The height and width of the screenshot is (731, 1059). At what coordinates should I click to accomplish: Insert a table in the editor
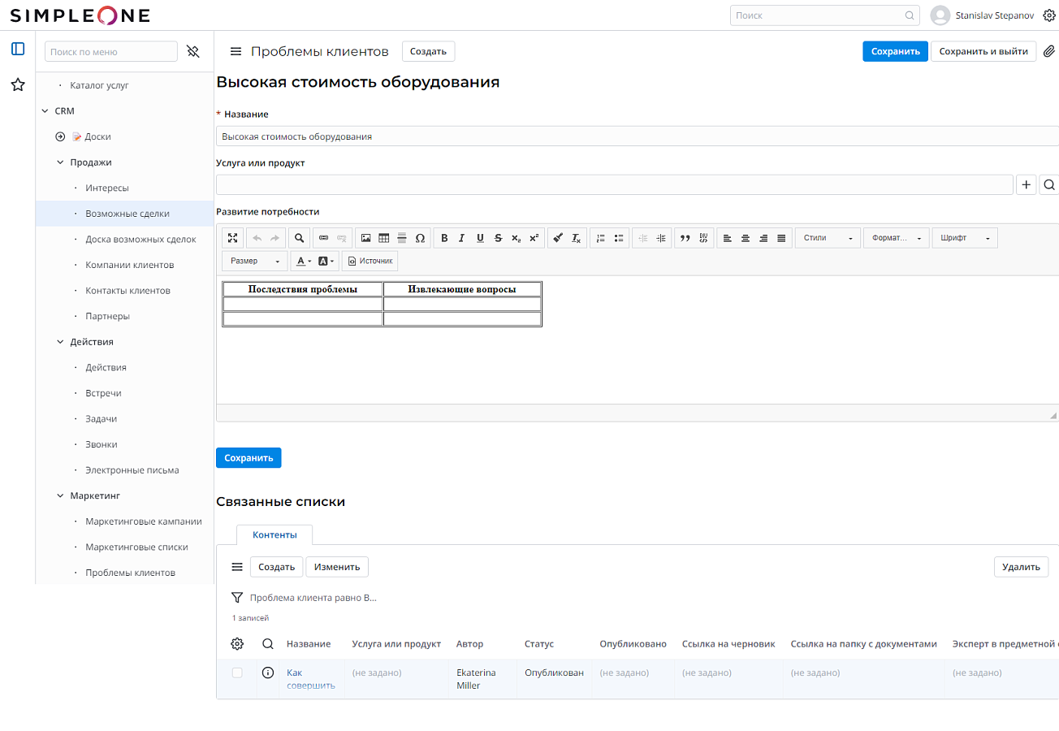[x=384, y=238]
